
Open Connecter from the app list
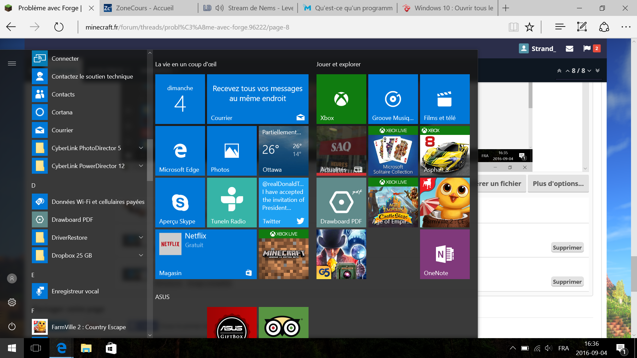tap(89, 58)
